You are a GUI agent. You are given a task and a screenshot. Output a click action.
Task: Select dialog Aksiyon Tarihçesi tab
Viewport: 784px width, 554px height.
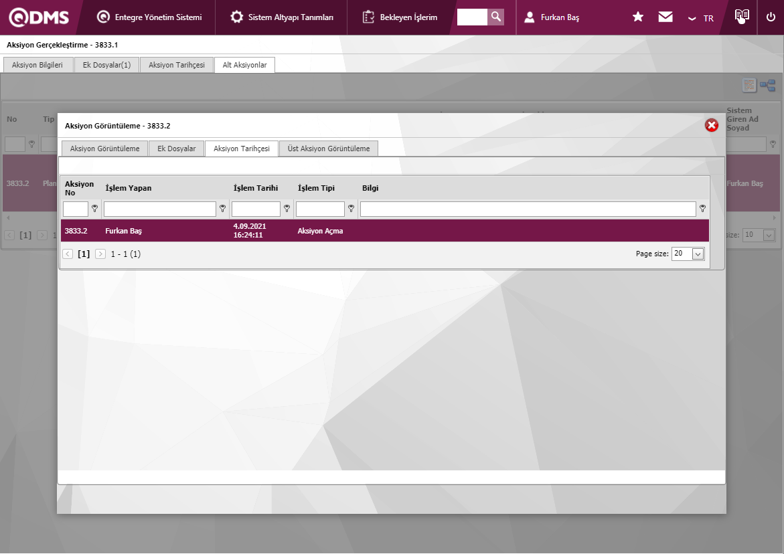(x=242, y=149)
